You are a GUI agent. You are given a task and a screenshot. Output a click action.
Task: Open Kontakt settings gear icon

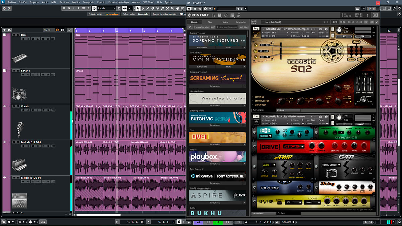226,15
